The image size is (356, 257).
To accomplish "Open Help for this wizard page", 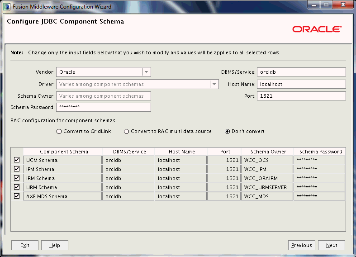I will 55,245.
